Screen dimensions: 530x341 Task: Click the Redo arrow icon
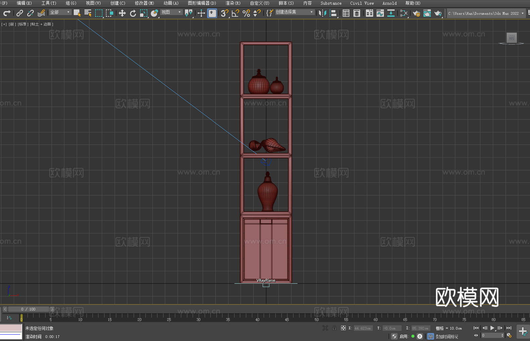[x=7, y=13]
